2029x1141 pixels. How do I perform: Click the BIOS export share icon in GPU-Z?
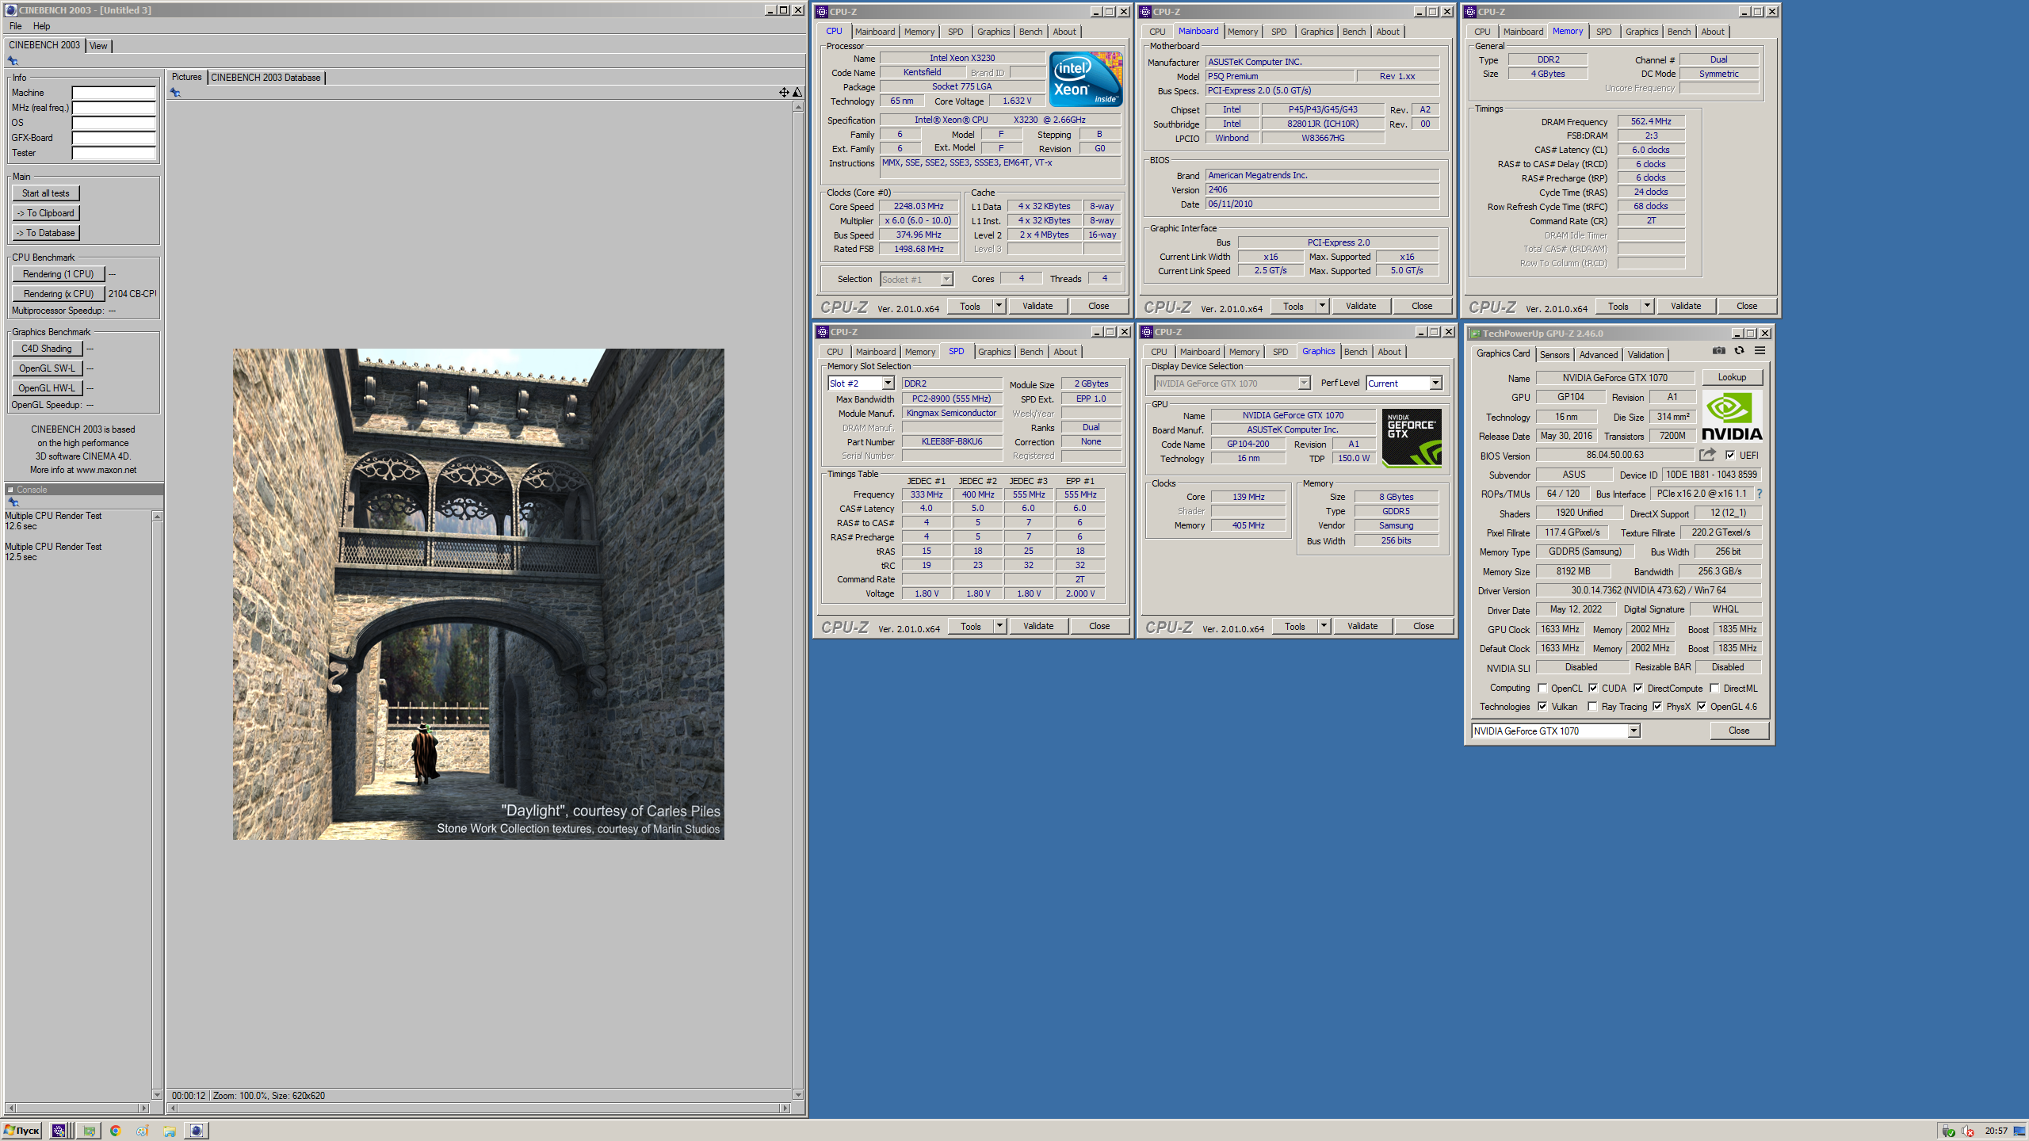pyautogui.click(x=1707, y=455)
